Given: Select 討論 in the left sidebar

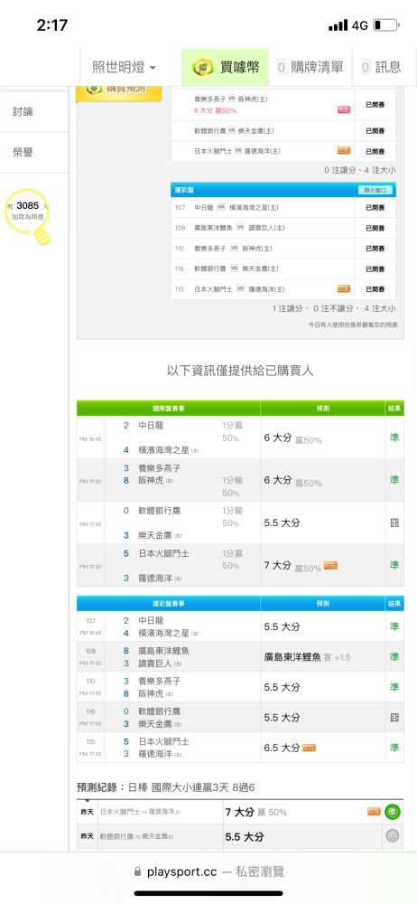Looking at the screenshot, I should (x=23, y=111).
